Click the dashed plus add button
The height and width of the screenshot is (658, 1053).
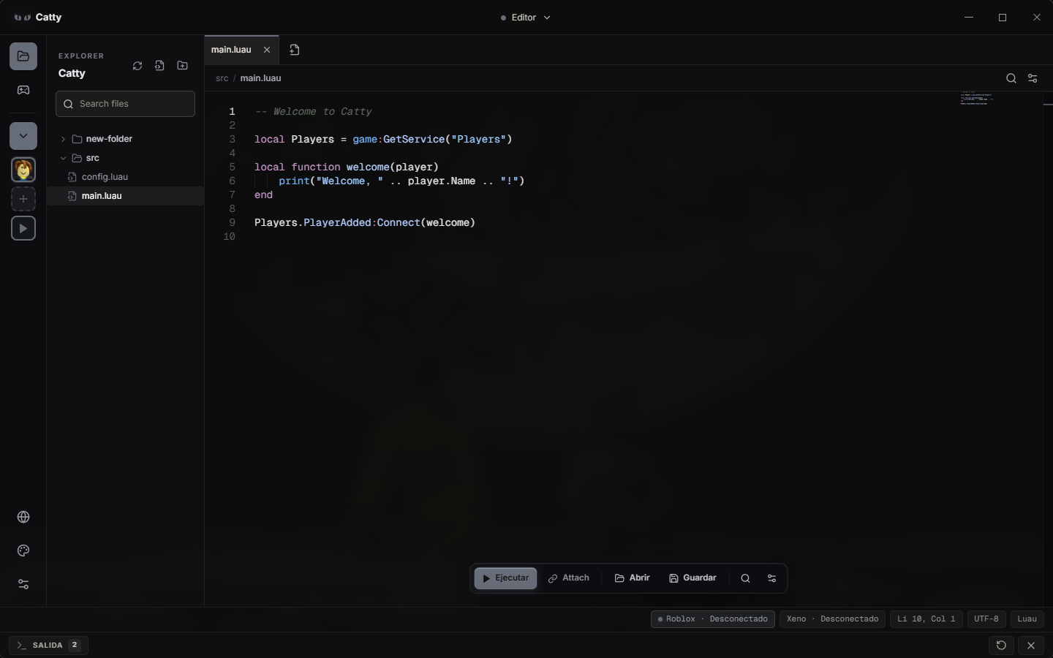(23, 199)
